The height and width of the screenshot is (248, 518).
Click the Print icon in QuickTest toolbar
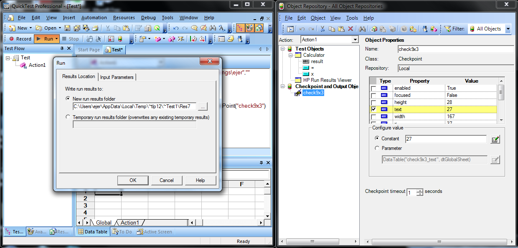(95, 28)
